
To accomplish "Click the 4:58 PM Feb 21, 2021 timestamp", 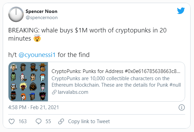I will point(33,107).
